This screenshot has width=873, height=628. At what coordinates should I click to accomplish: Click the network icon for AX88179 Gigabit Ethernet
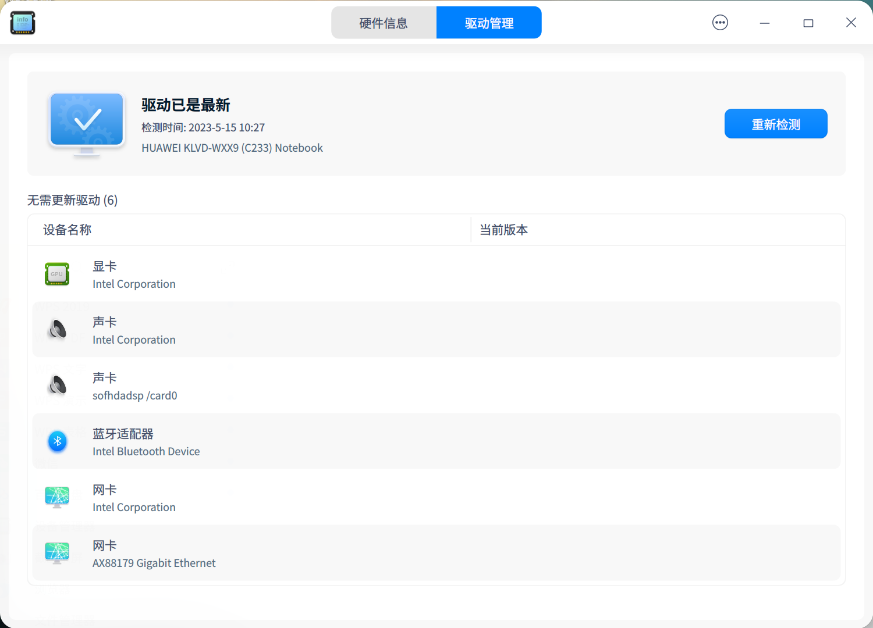(56, 553)
